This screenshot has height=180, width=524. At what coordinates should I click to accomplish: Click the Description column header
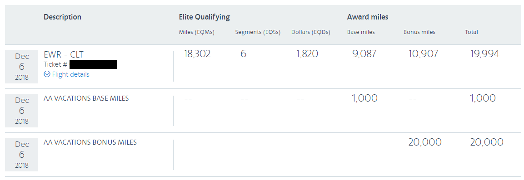pos(63,17)
